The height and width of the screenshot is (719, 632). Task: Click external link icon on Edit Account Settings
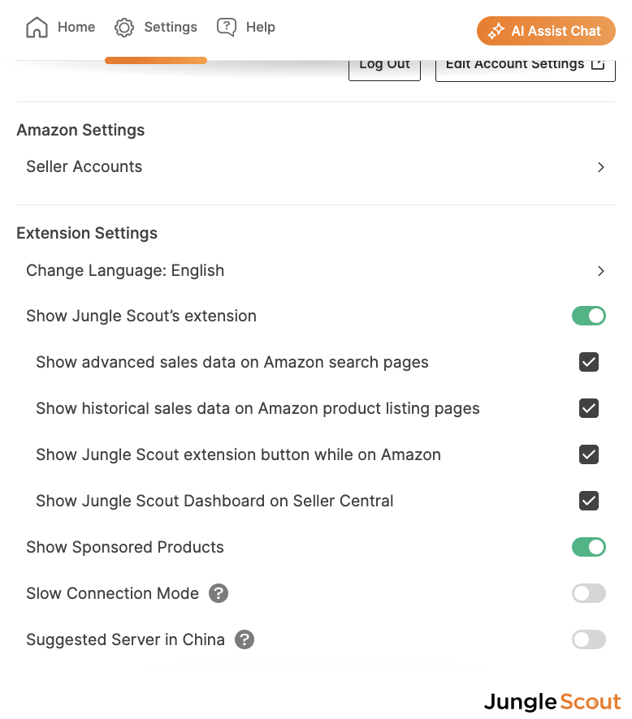coord(598,64)
